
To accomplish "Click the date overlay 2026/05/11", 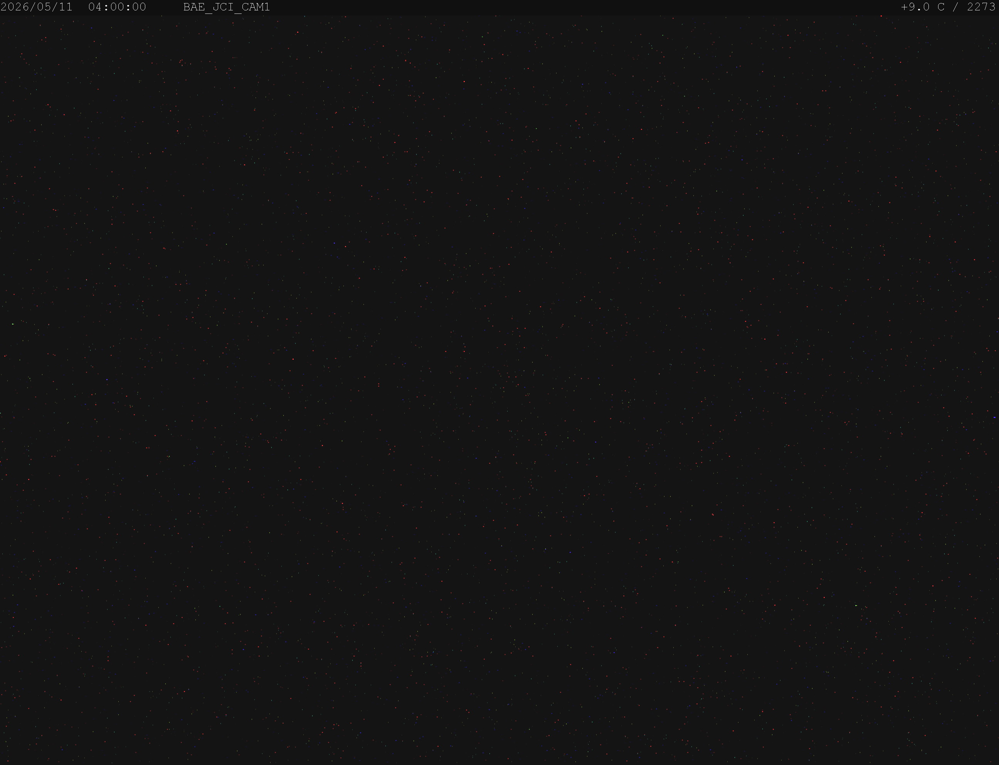I will pyautogui.click(x=36, y=7).
